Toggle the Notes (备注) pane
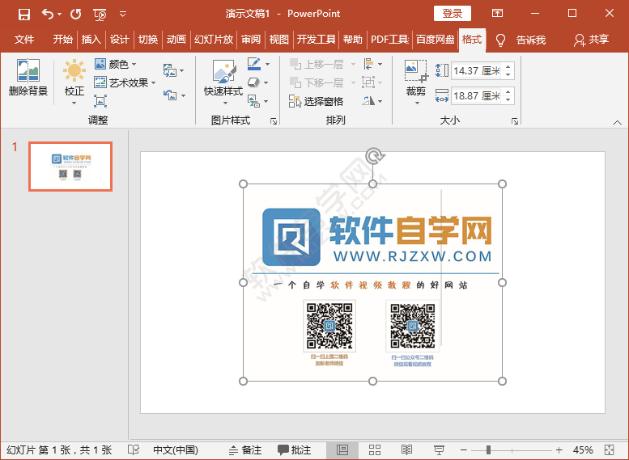The height and width of the screenshot is (460, 629). click(245, 449)
